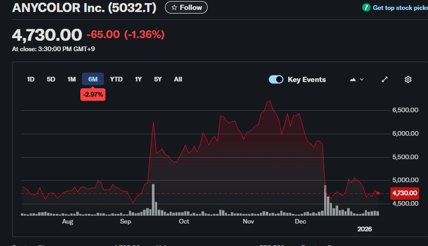Click the (-1.36%) percent change value
428x246 pixels.
145,34
